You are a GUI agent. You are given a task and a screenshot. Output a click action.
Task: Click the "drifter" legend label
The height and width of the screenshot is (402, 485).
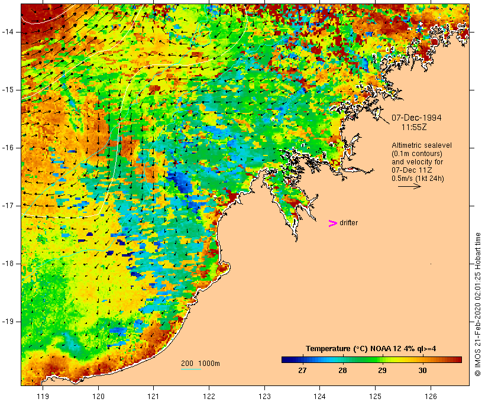(x=348, y=223)
